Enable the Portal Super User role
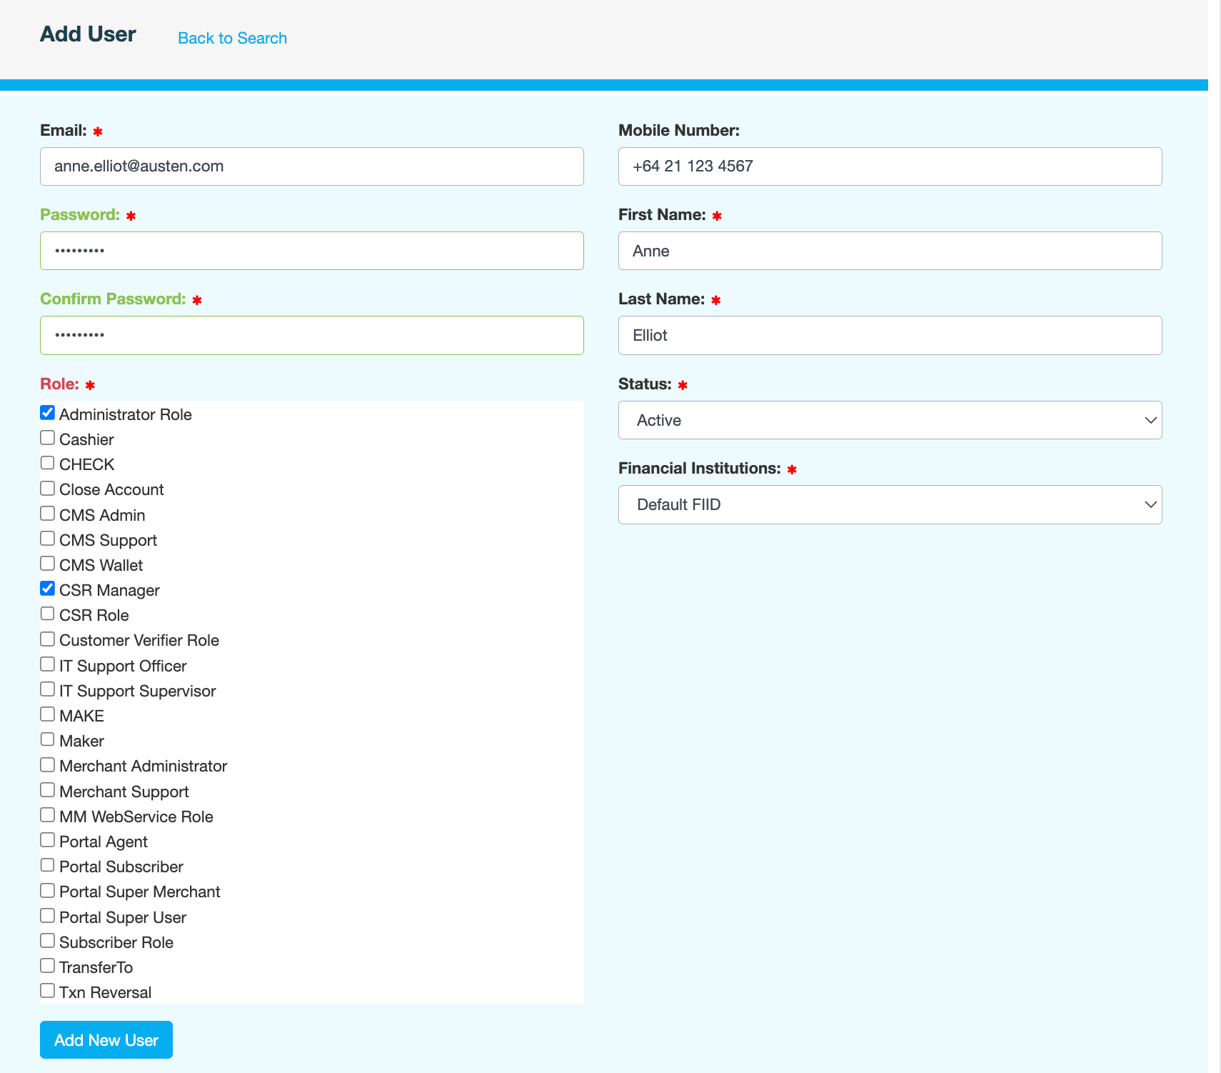Screen dimensions: 1221x1073 tap(48, 916)
